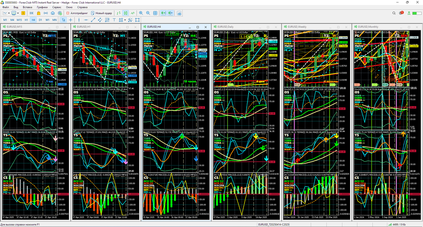Tile the chart windows with grid icon
Viewport: 423px width, 227px height.
coord(155,13)
